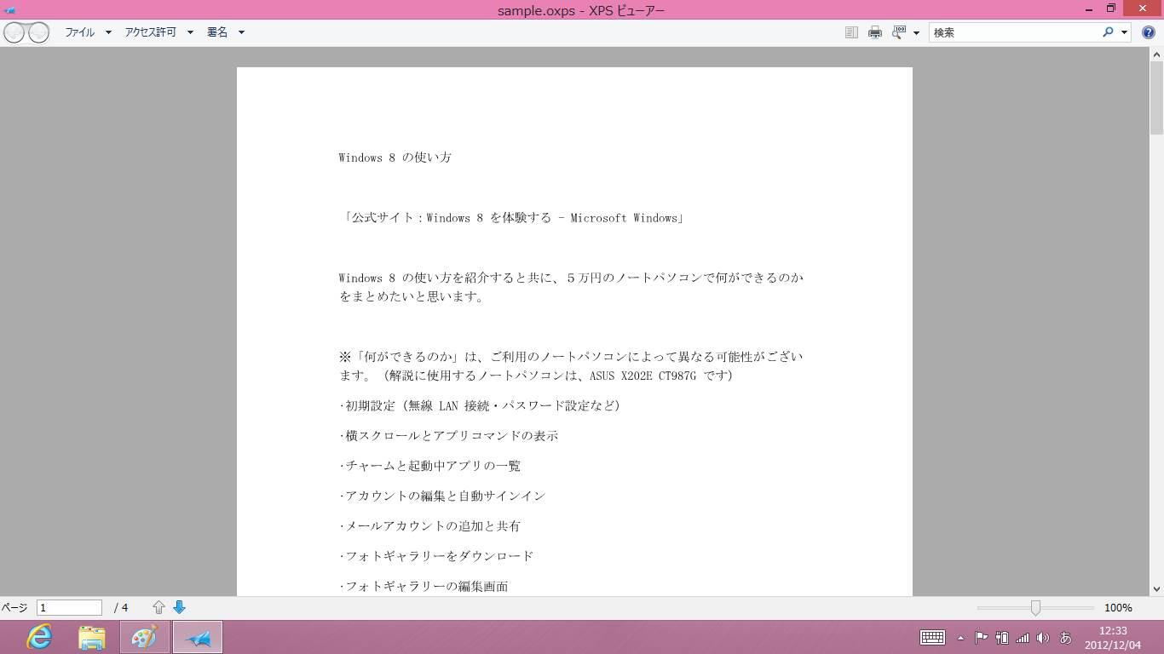Click the speaker volume tray icon
This screenshot has width=1164, height=654.
tap(1043, 637)
